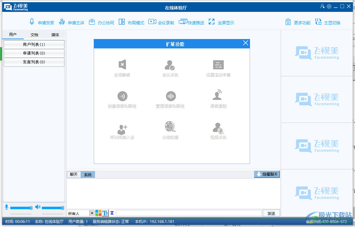Toggle the speaker volume icon
This screenshot has height=227, width=355.
point(38,207)
